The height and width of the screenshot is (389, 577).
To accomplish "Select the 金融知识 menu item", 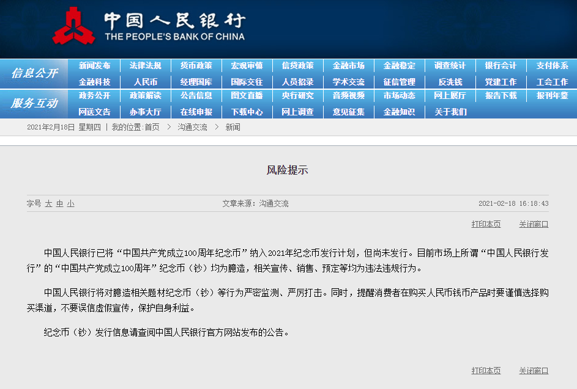I will point(399,112).
